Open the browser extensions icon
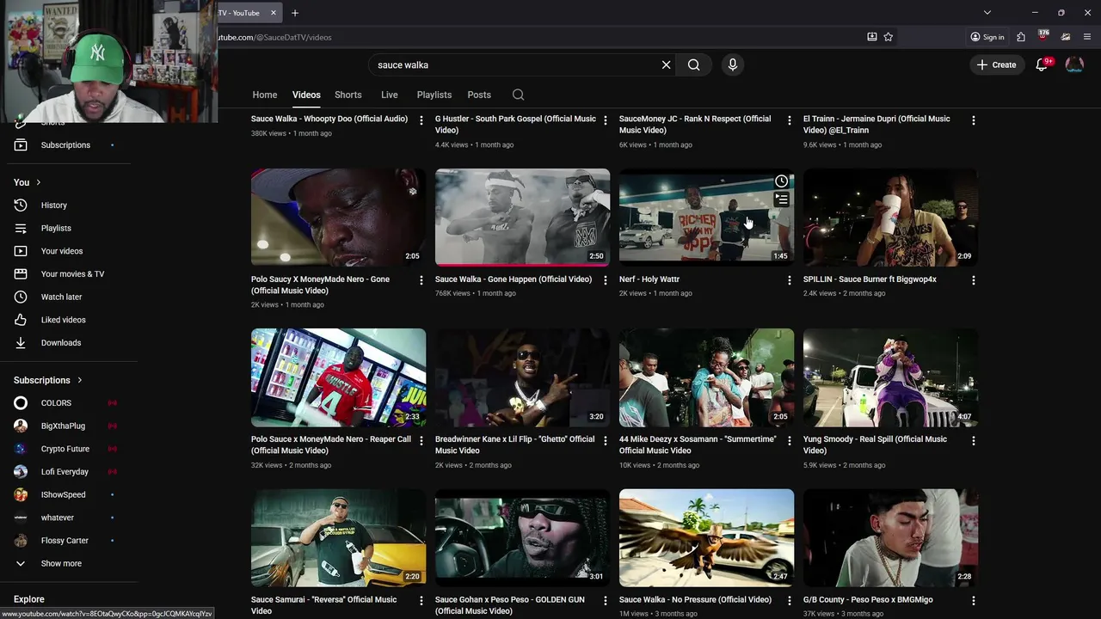1101x619 pixels. pos(1021,37)
